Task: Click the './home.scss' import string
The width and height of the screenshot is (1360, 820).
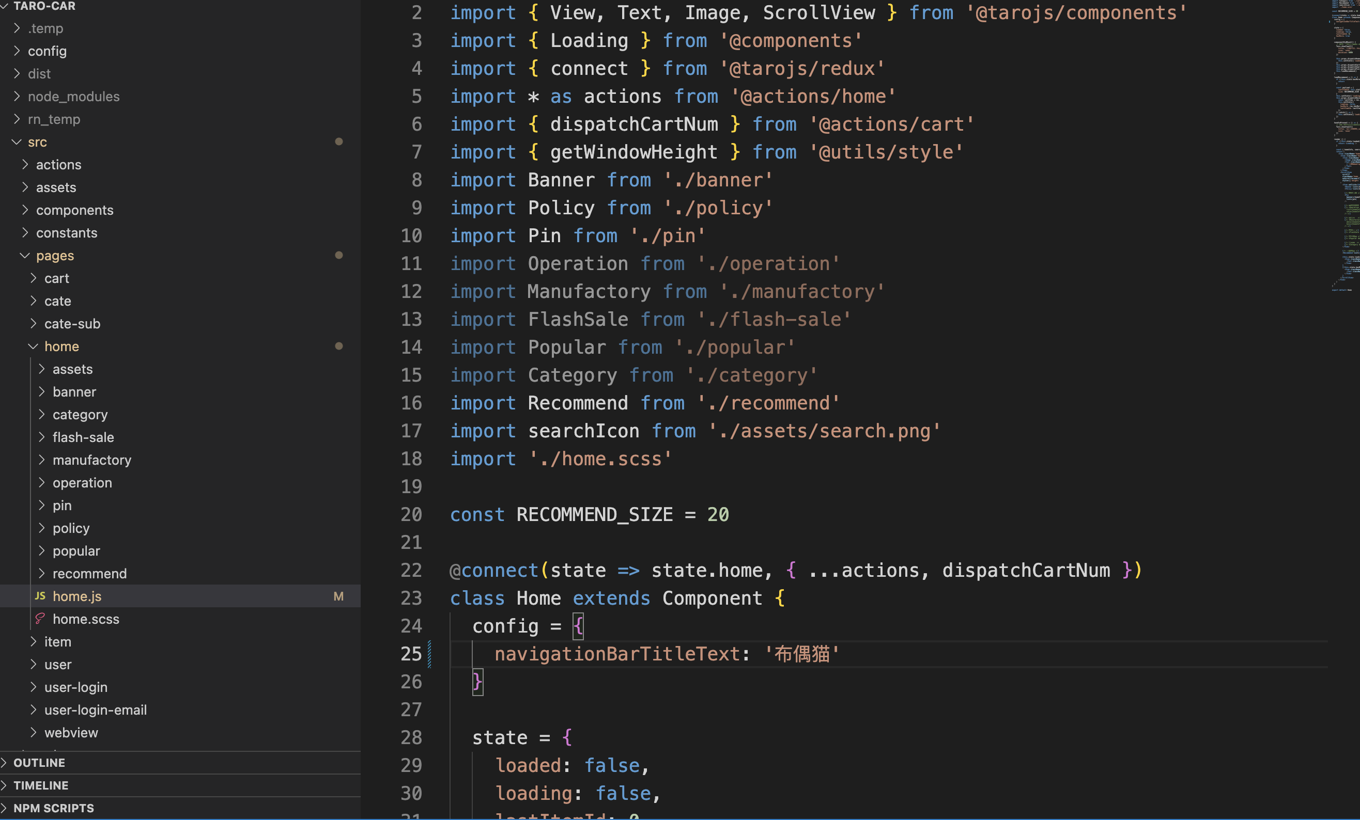Action: pyautogui.click(x=600, y=459)
